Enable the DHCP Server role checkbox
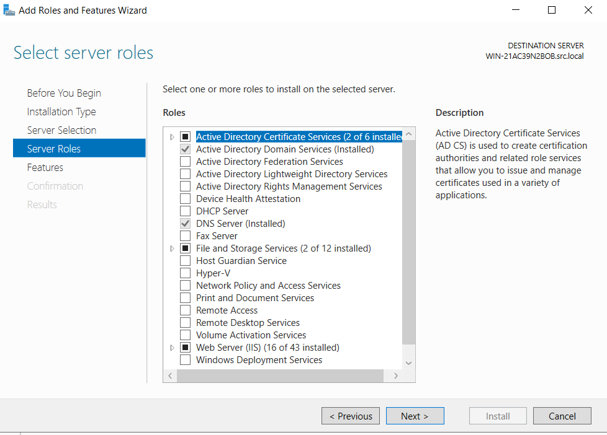This screenshot has width=607, height=435. tap(186, 211)
